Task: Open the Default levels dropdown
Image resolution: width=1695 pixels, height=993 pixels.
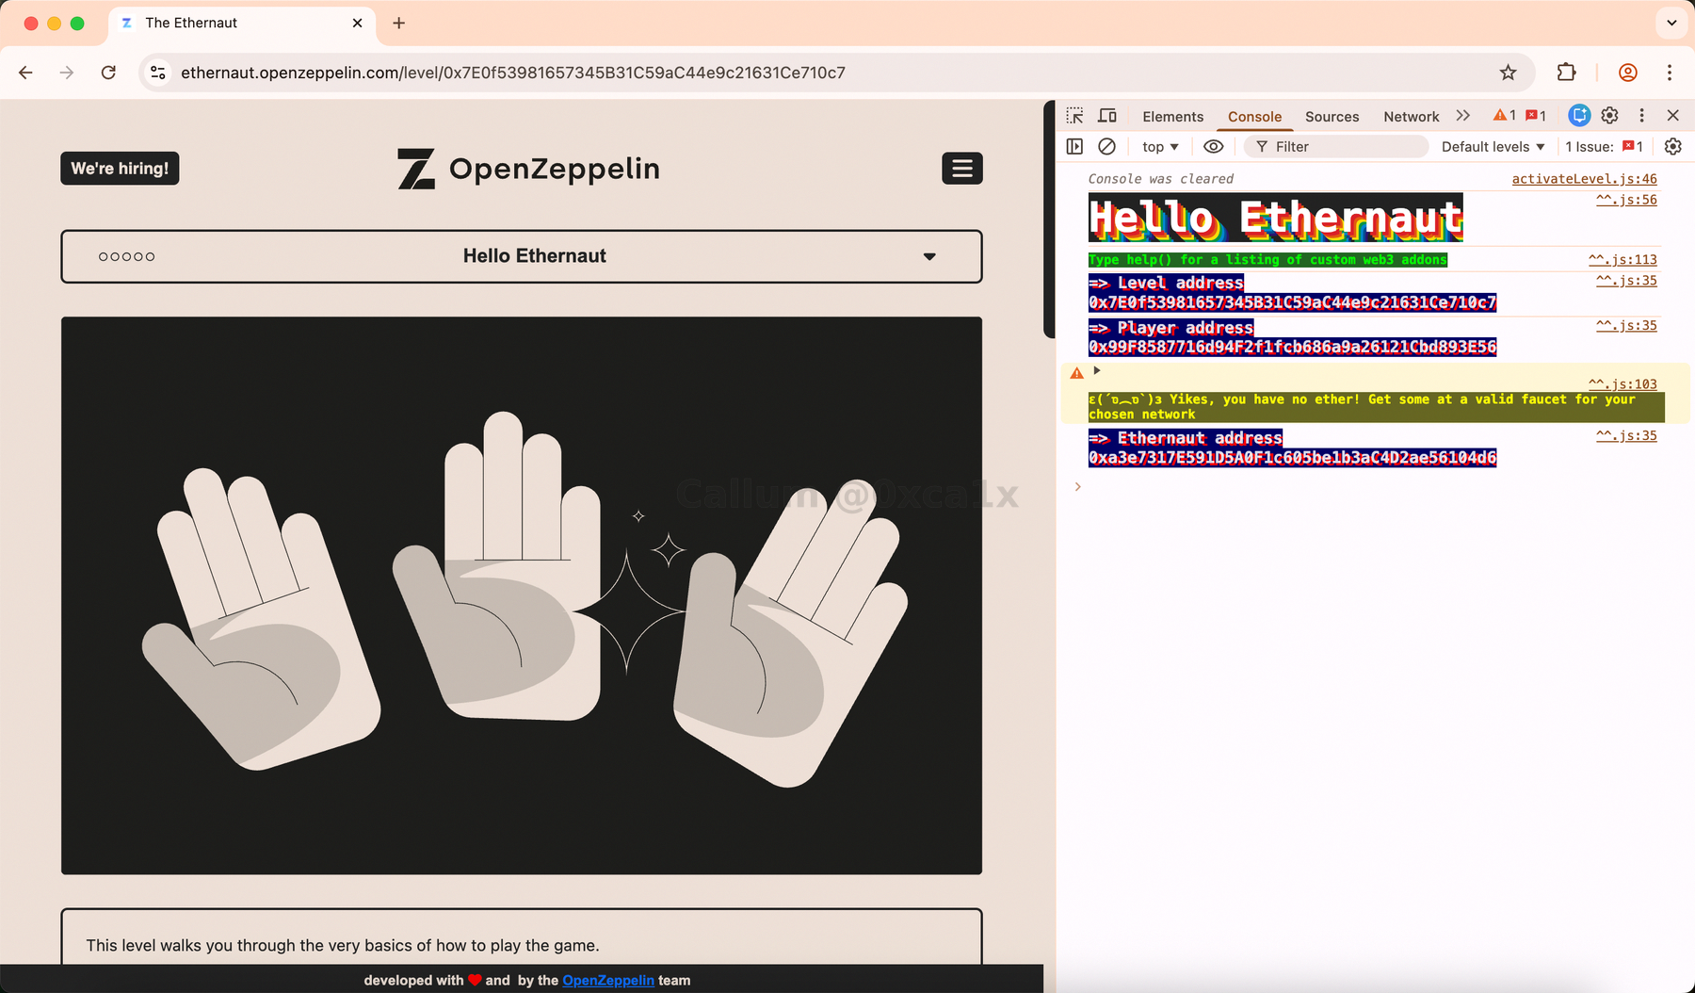Action: pyautogui.click(x=1493, y=147)
